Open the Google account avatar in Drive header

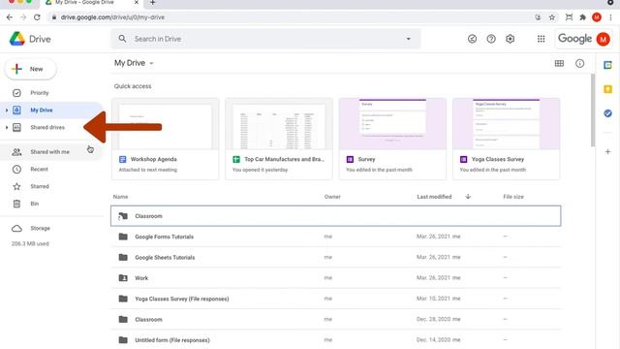[x=603, y=39]
